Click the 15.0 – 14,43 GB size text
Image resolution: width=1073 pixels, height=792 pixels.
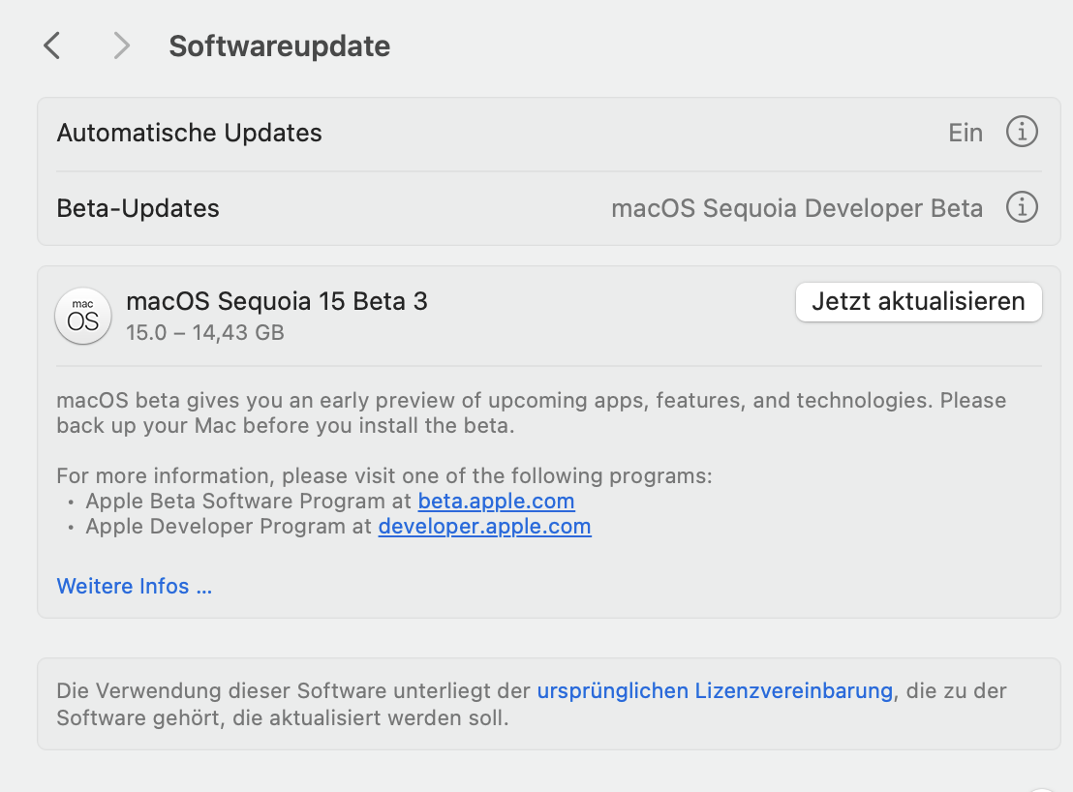point(204,333)
